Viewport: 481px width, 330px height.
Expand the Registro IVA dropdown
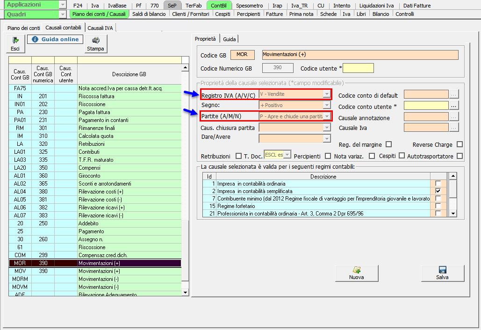327,94
